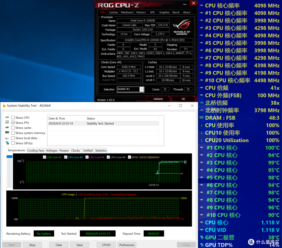Click the Stress FPU 123 icon
Screen dimensions: 282x248
[7, 122]
